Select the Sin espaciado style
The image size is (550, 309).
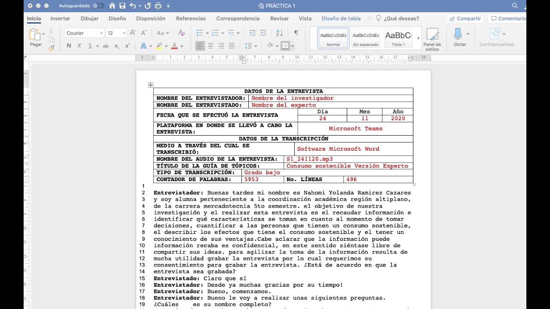click(366, 38)
